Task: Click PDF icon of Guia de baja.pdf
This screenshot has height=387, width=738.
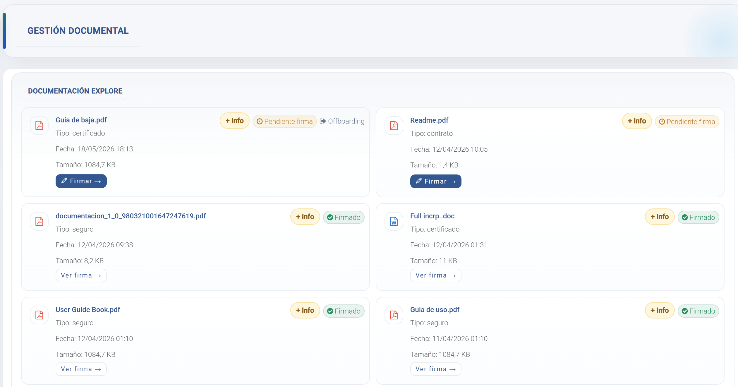Action: (x=39, y=125)
